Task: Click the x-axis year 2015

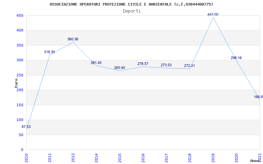Action: click(x=120, y=158)
